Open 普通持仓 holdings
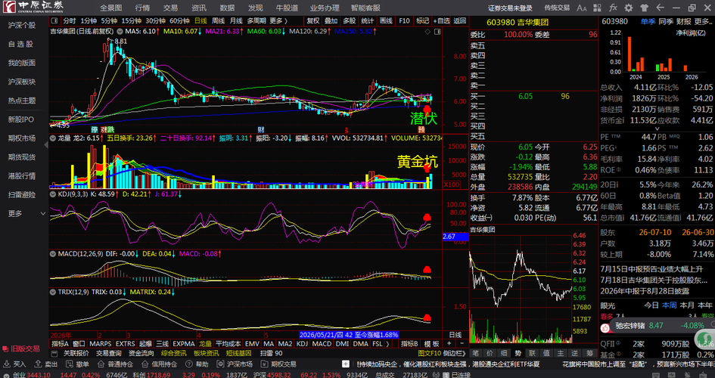 pos(115,364)
